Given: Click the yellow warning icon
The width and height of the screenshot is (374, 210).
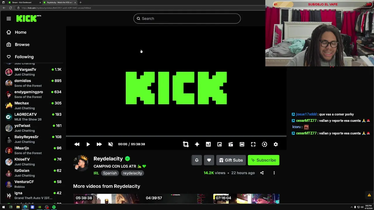Looking at the screenshot, I should [x=369, y=195].
